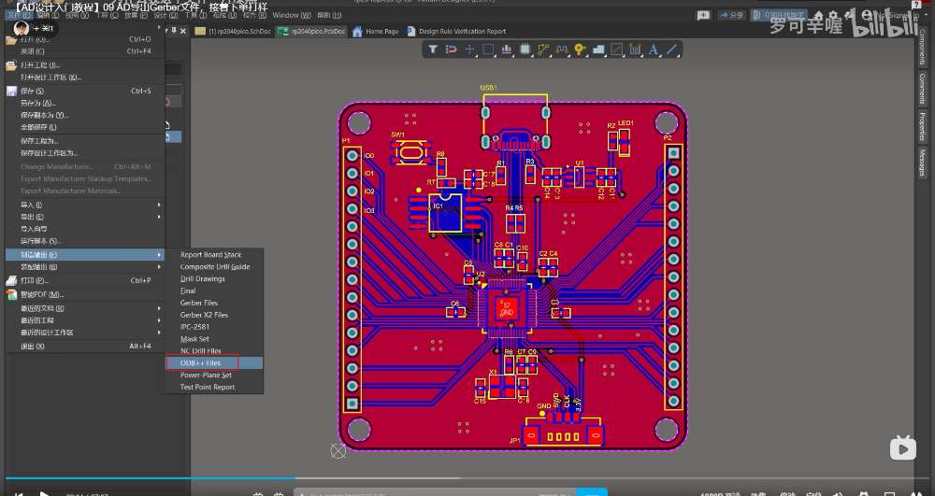
Task: Pick the place line tool
Action: coord(672,50)
